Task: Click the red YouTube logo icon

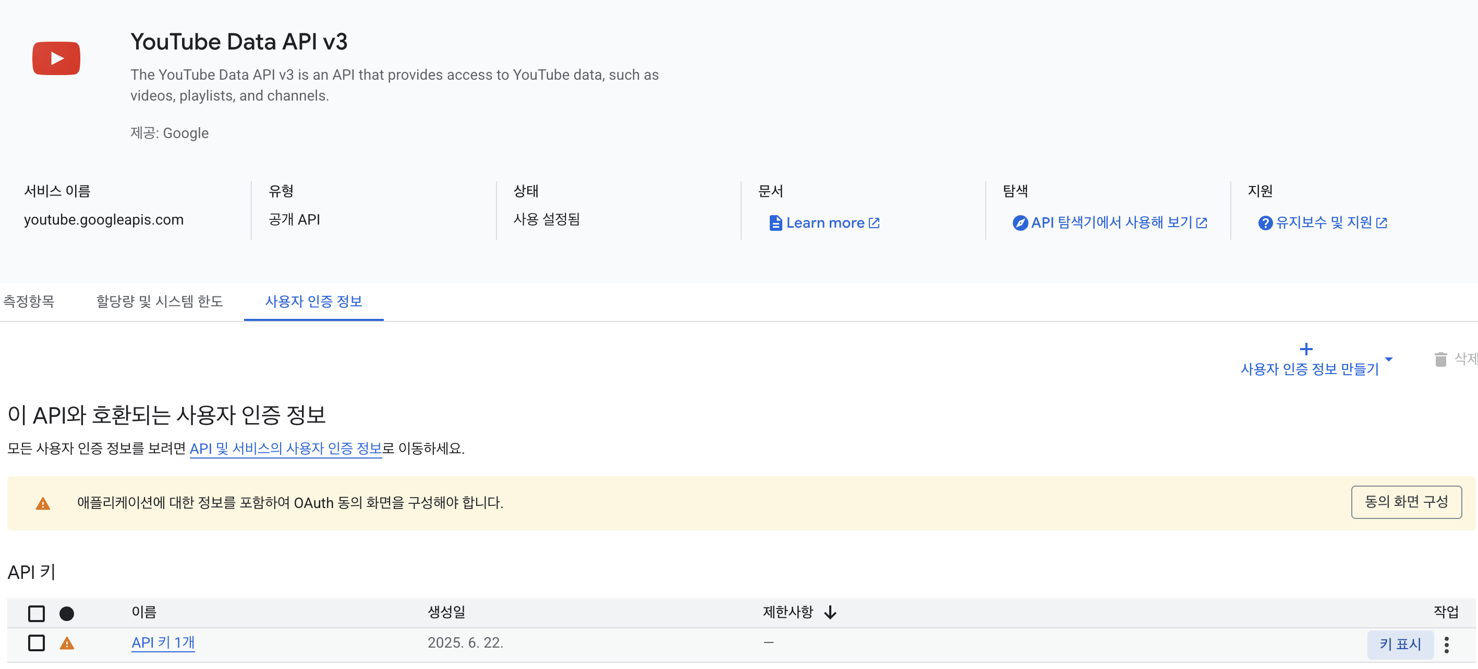Action: pos(56,58)
